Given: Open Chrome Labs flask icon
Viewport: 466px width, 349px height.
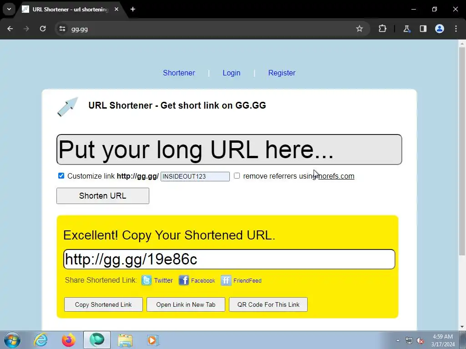Looking at the screenshot, I should pos(406,29).
